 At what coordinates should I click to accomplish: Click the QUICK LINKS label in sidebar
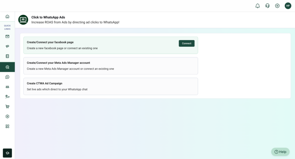(7, 27)
